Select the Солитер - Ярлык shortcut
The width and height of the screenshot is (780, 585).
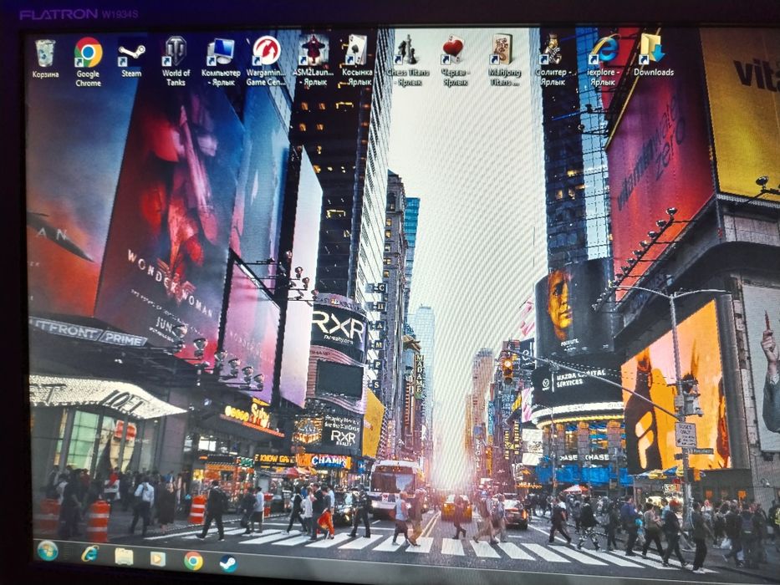point(553,59)
